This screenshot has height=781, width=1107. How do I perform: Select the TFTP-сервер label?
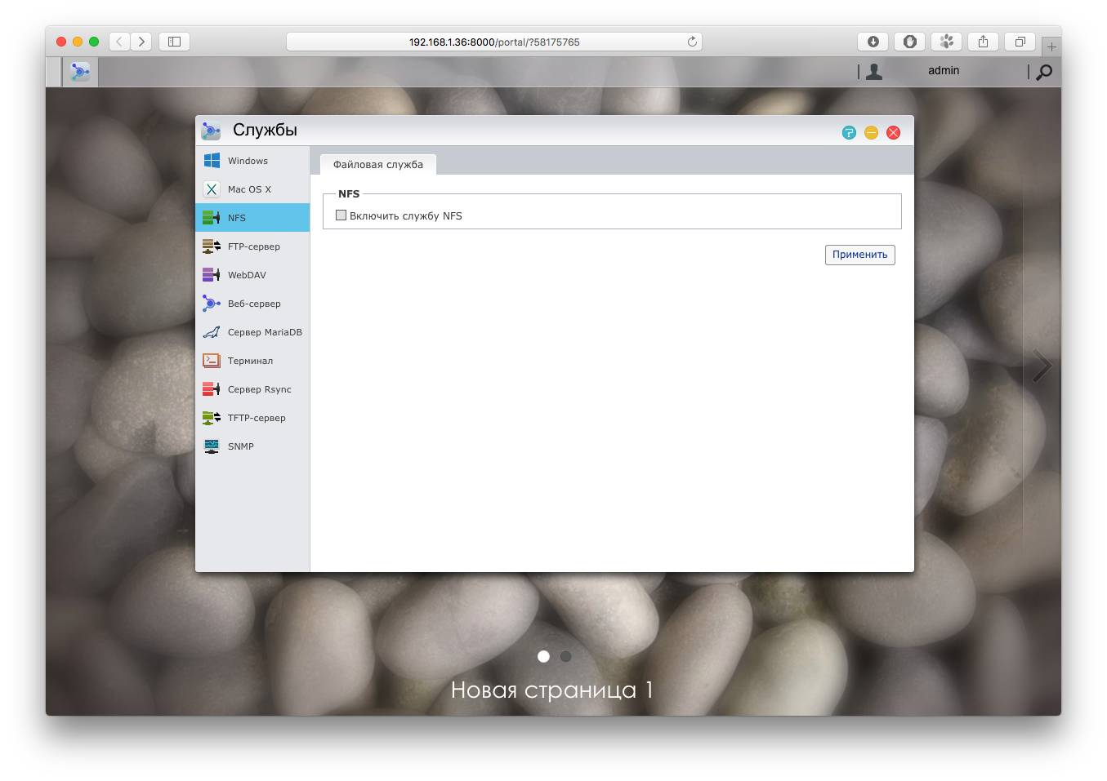click(257, 418)
